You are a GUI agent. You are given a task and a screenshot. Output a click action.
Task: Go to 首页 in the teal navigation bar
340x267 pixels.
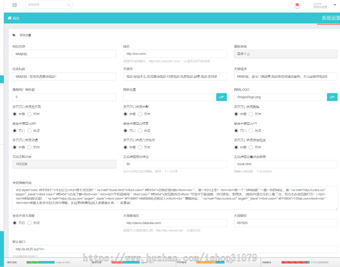[15, 18]
